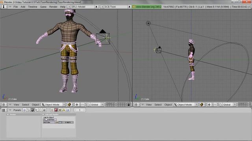Delete the SR:2-Model screen with X button
This screenshot has width=252, height=141.
pos(96,7)
